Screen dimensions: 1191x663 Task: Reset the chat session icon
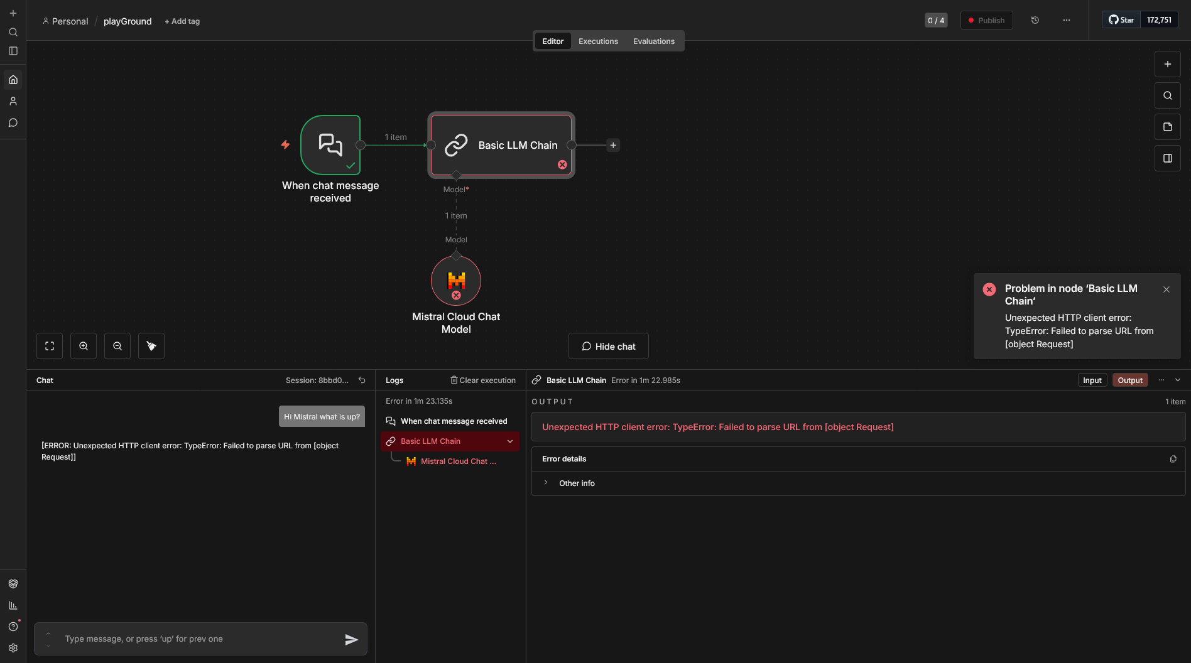(x=362, y=380)
